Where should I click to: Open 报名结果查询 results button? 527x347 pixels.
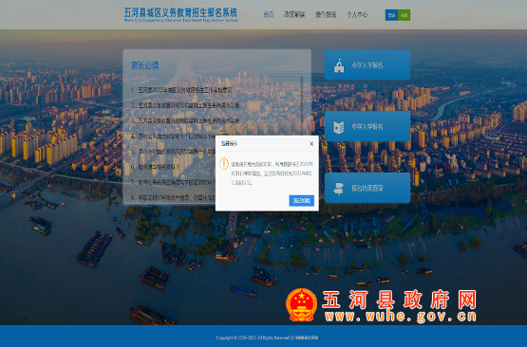tap(367, 188)
